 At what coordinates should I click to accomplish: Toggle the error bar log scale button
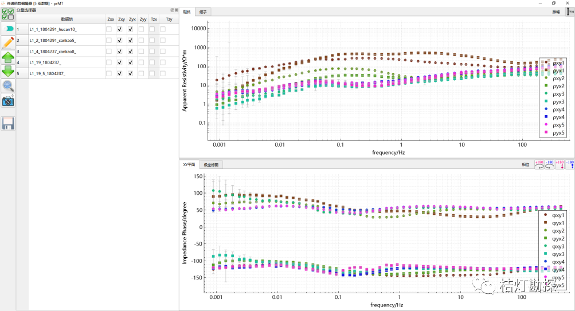tap(570, 11)
